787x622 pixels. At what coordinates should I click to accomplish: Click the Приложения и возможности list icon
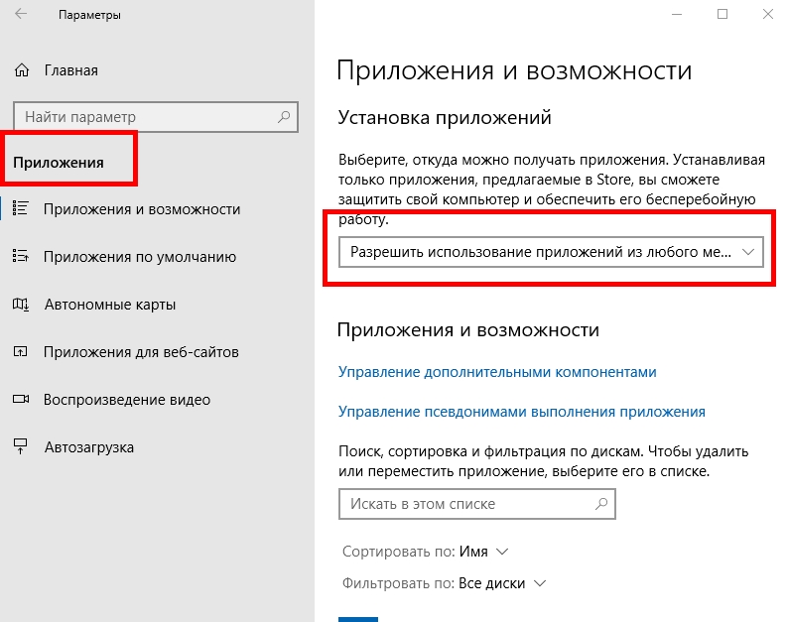click(x=21, y=208)
